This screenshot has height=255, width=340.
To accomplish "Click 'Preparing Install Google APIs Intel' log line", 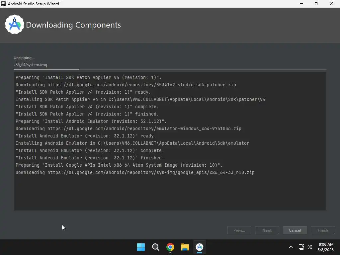I will click(119, 165).
